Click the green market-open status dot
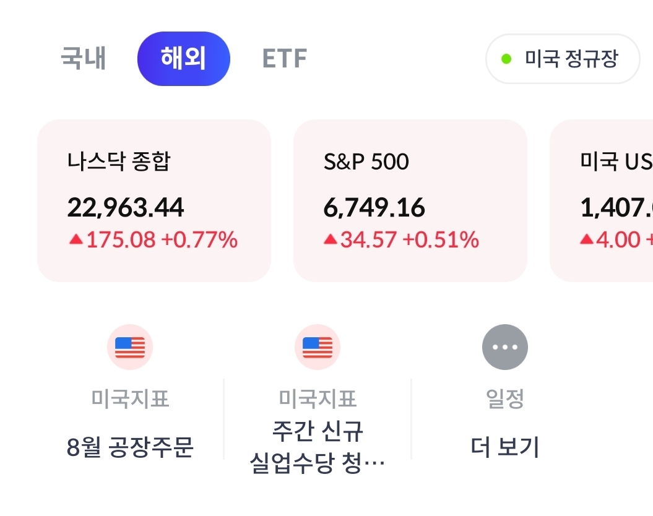The height and width of the screenshot is (516, 653). coord(506,59)
